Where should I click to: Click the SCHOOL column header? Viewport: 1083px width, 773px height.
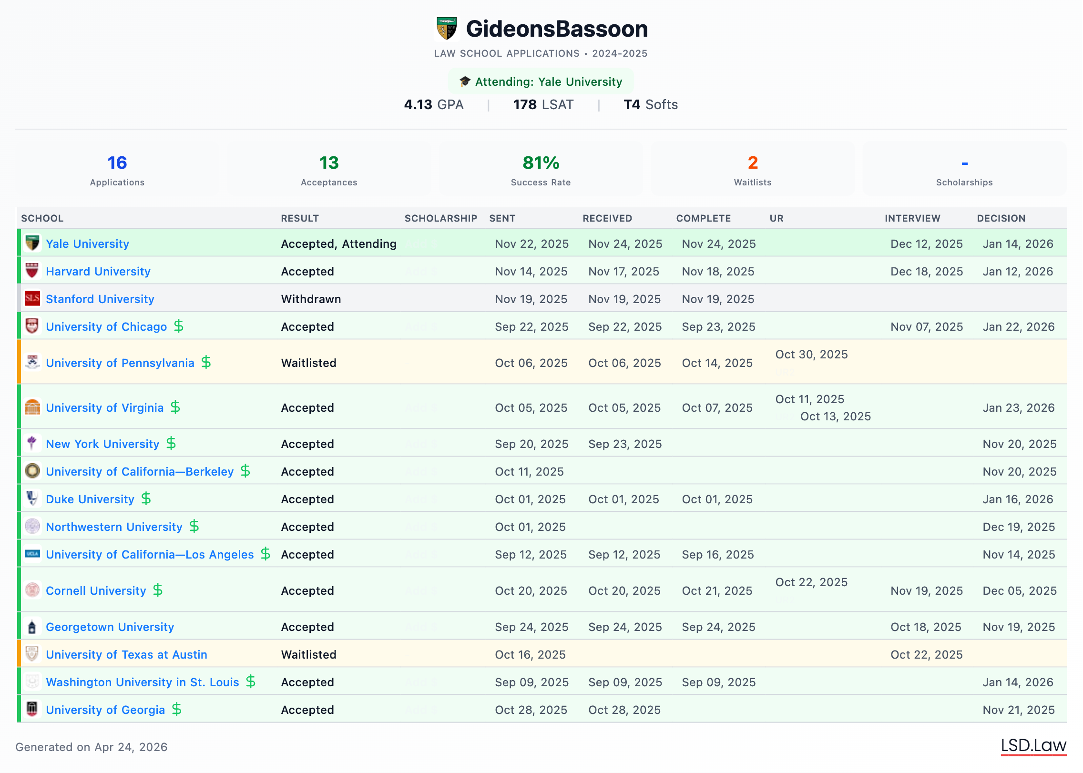click(x=42, y=218)
